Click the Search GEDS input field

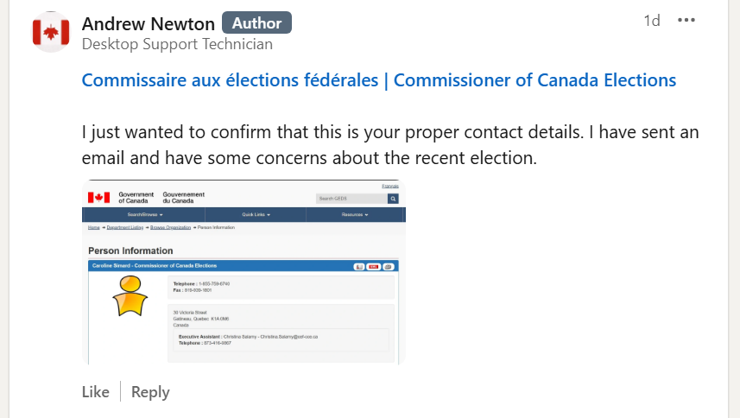click(351, 199)
